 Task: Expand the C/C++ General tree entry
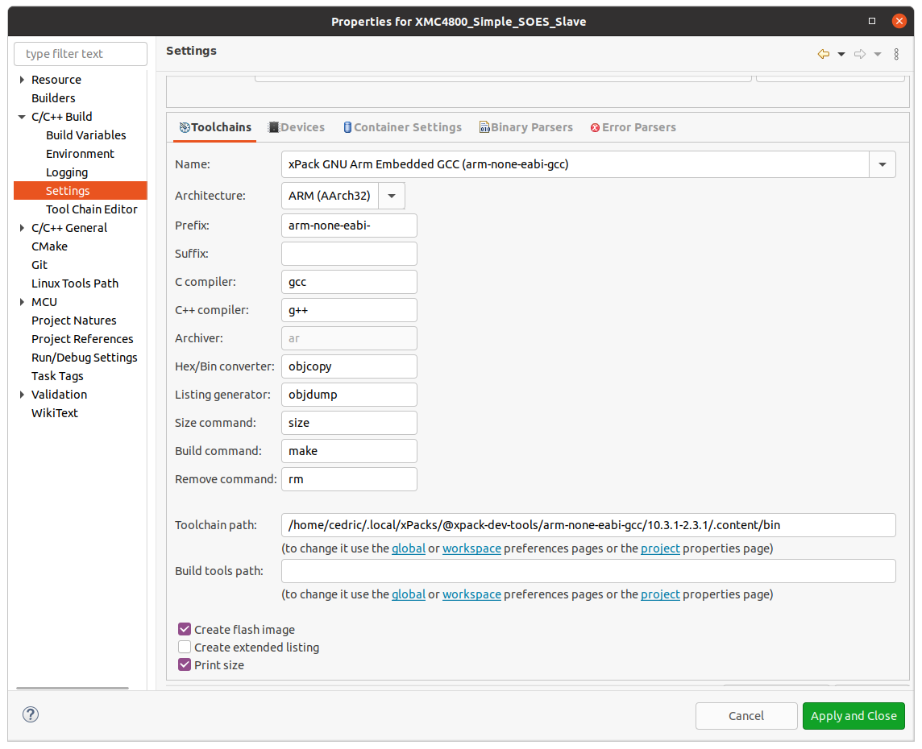pyautogui.click(x=22, y=227)
